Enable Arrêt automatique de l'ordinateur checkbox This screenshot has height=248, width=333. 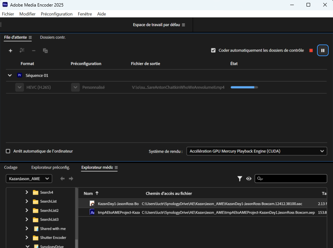pyautogui.click(x=8, y=151)
